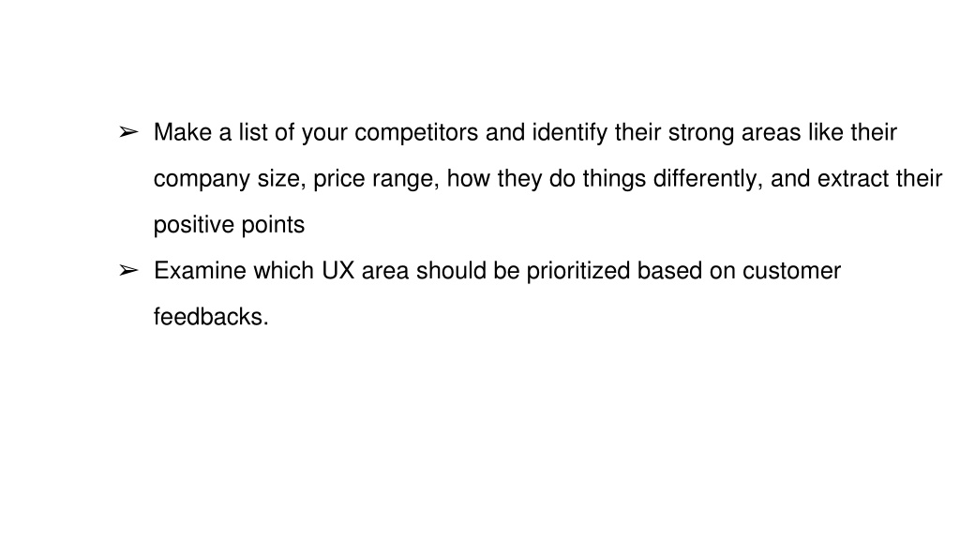Click the word "positive" on third line

[x=193, y=225]
